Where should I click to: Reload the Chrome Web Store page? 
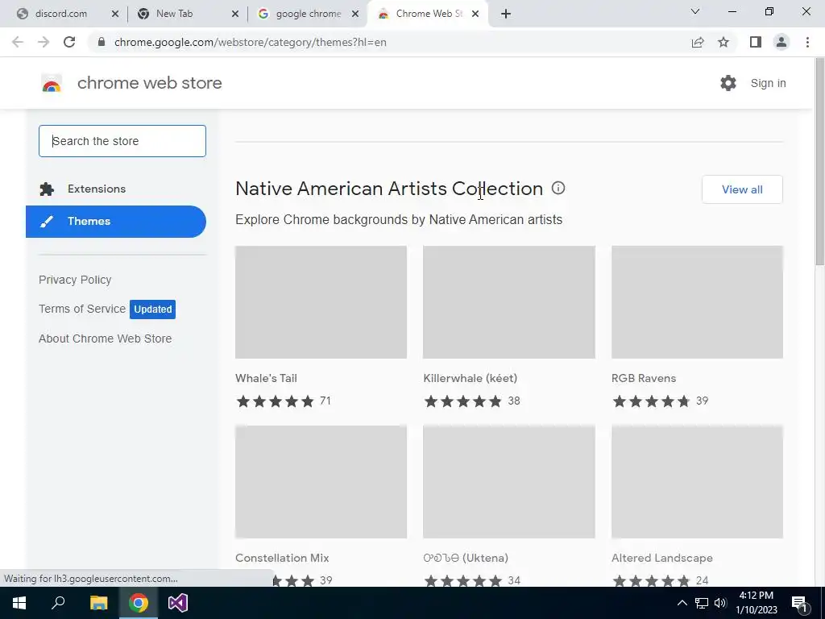tap(69, 42)
